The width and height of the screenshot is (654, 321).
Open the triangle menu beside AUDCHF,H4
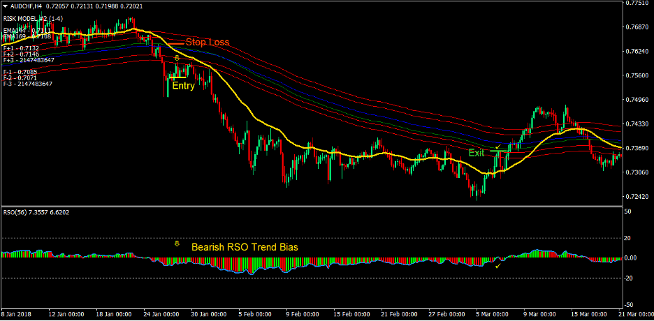click(5, 6)
